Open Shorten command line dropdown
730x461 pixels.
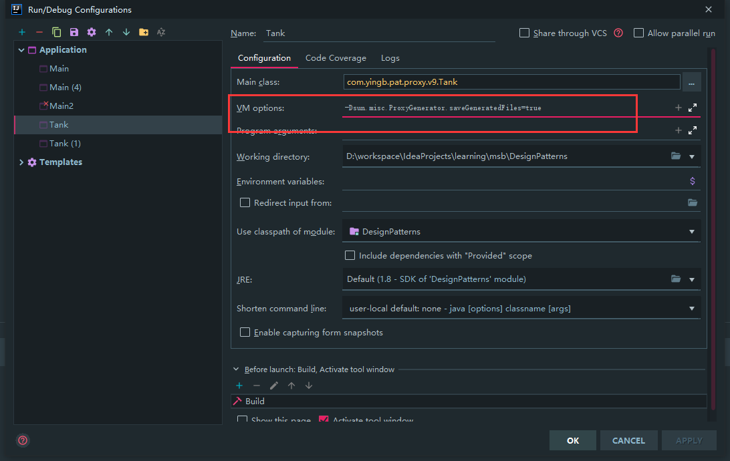point(692,309)
